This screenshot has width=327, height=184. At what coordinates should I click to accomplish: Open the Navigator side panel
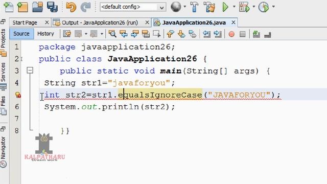point(4,152)
